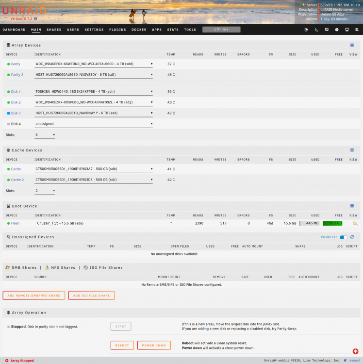Open the Disk 1 device link
363x364 pixels.
tap(16, 92)
